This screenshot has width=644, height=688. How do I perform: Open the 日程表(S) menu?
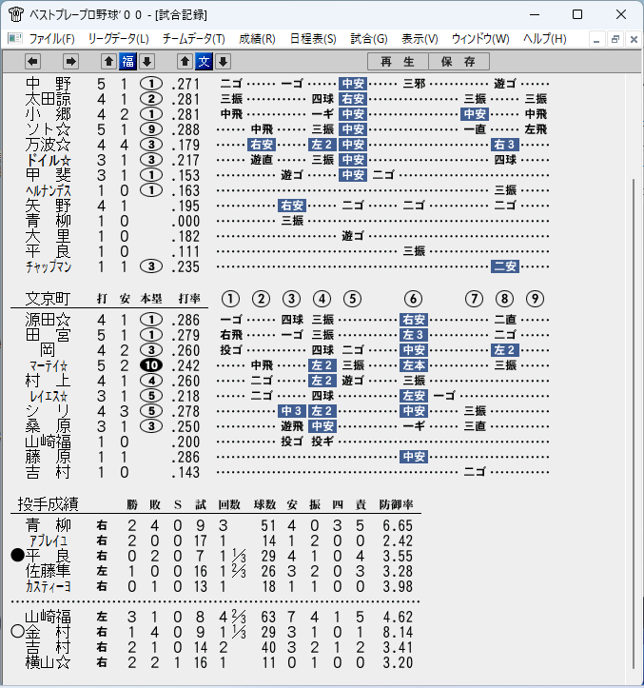(313, 39)
